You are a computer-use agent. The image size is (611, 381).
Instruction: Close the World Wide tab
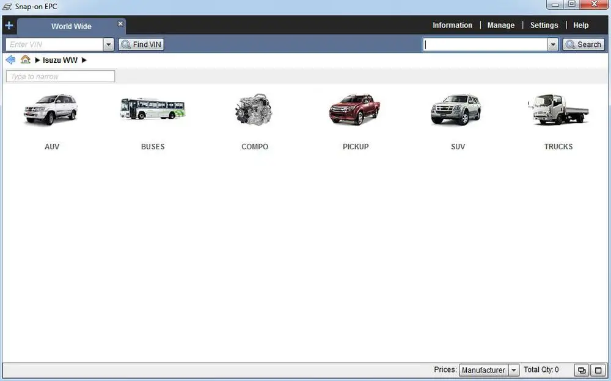[120, 23]
